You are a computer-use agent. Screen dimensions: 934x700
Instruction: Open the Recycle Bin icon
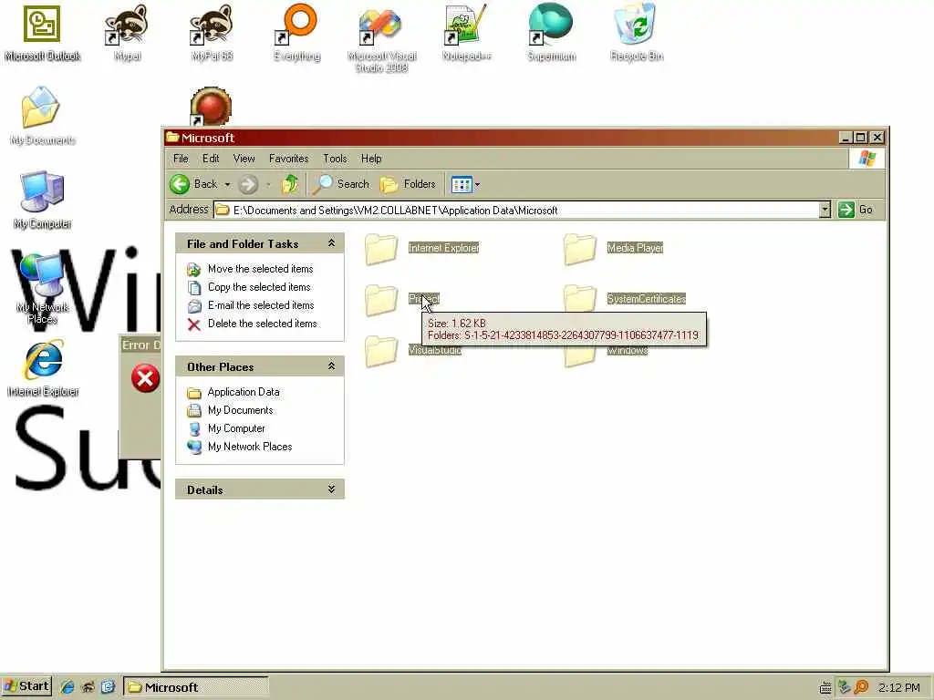[636, 33]
